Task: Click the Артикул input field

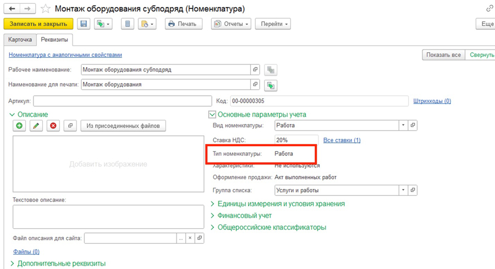Action: 122,101
